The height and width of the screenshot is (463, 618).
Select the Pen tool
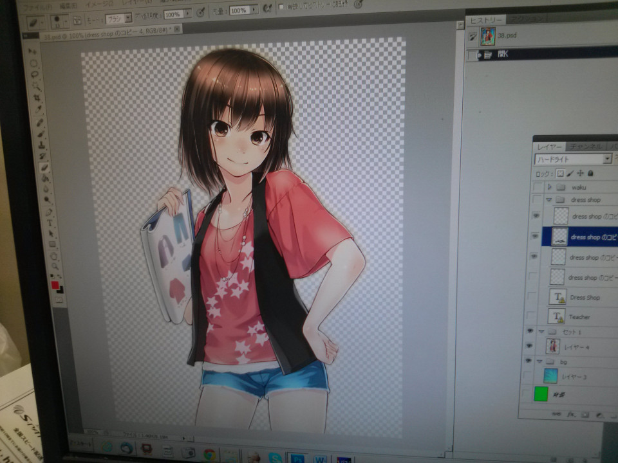click(48, 212)
